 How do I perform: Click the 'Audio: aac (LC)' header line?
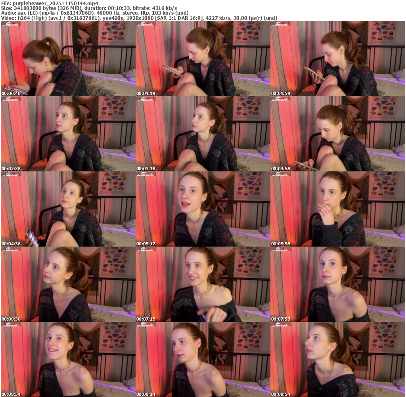(95, 13)
